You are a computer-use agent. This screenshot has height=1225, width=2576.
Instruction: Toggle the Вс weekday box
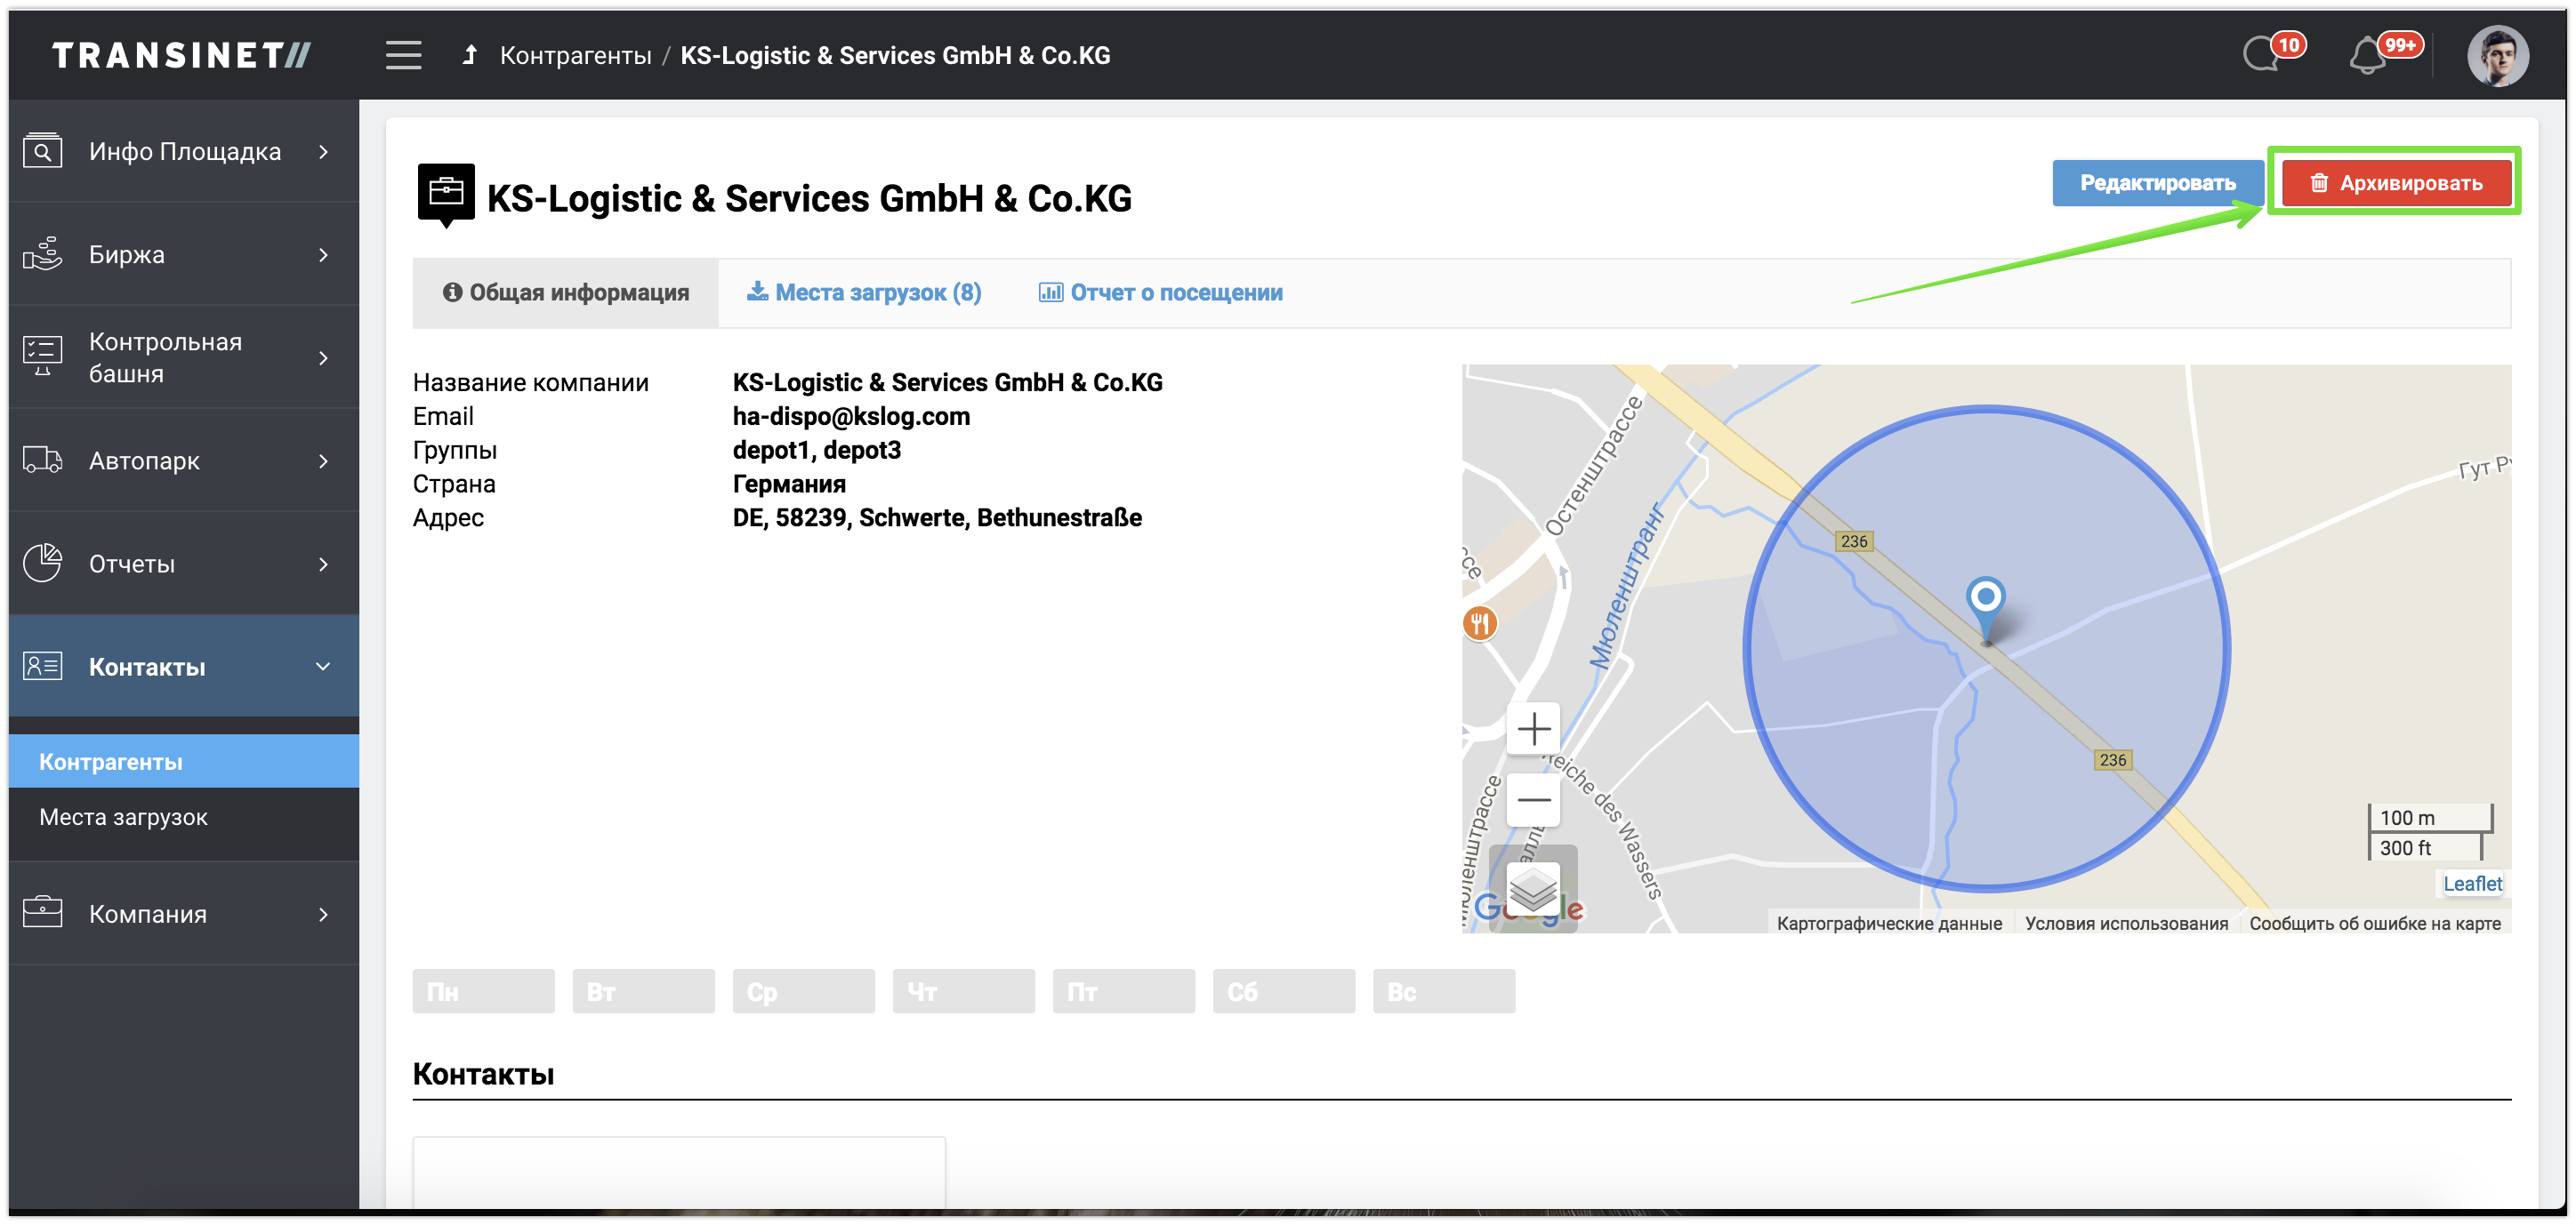(x=1443, y=991)
